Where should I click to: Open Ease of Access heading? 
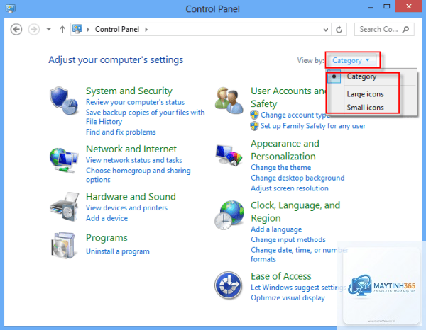tap(281, 276)
